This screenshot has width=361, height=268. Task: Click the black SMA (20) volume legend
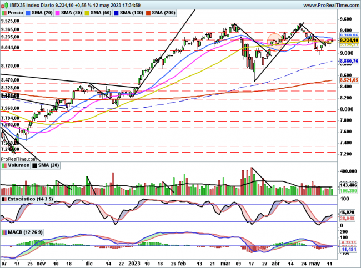pyautogui.click(x=46, y=165)
